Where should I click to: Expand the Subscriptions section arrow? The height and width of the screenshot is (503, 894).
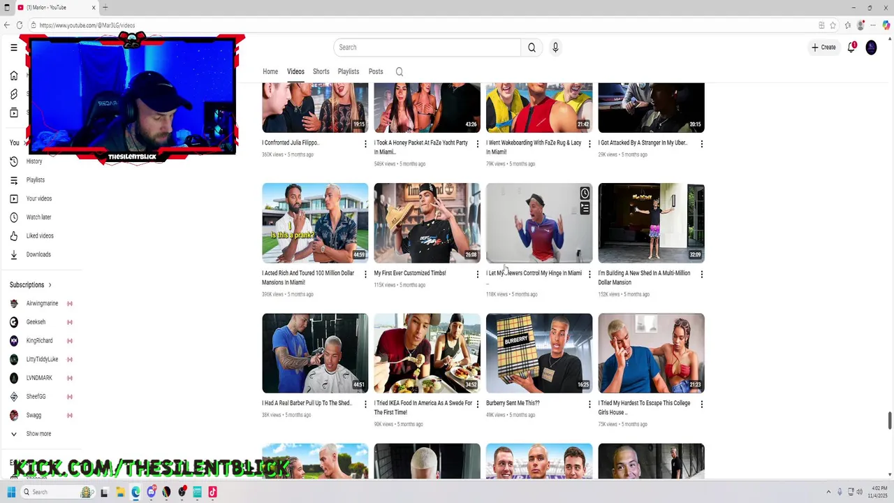point(50,285)
